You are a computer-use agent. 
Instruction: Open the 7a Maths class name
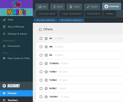[54, 63]
